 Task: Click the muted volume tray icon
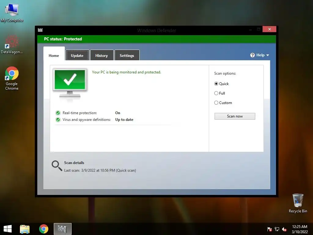pos(284,229)
